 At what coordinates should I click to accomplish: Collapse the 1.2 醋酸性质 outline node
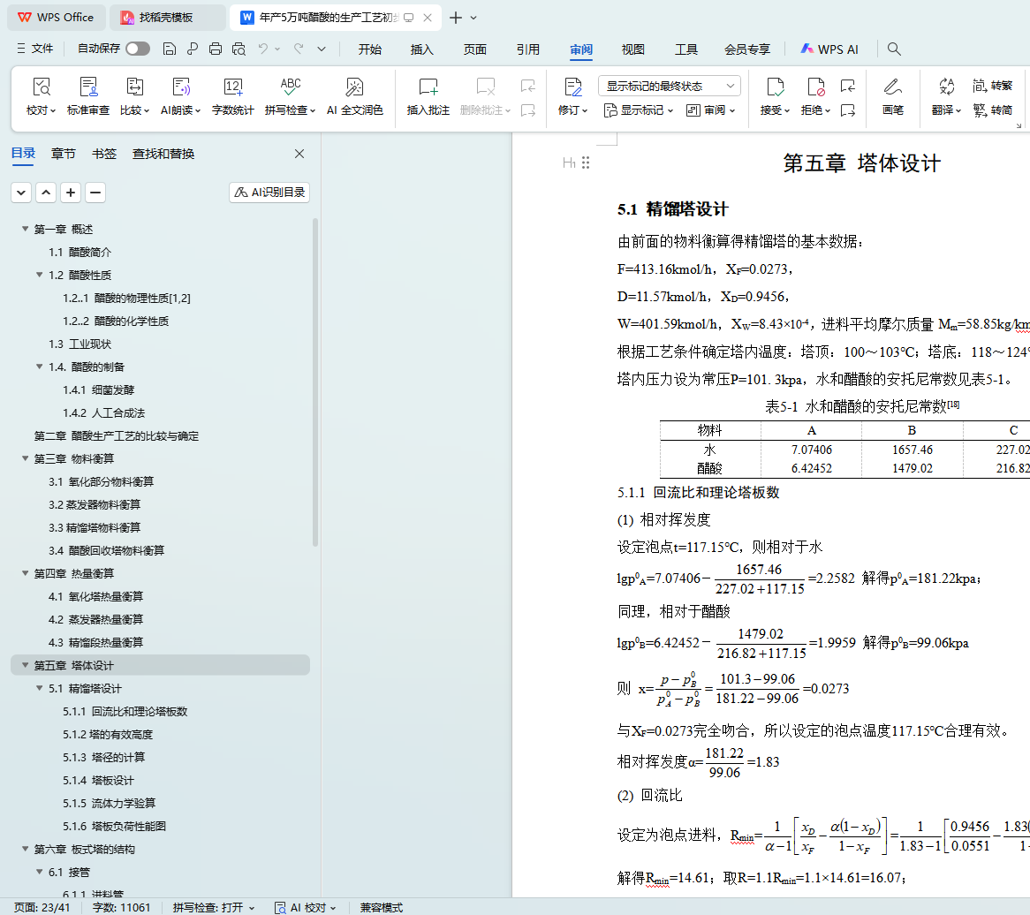click(39, 276)
